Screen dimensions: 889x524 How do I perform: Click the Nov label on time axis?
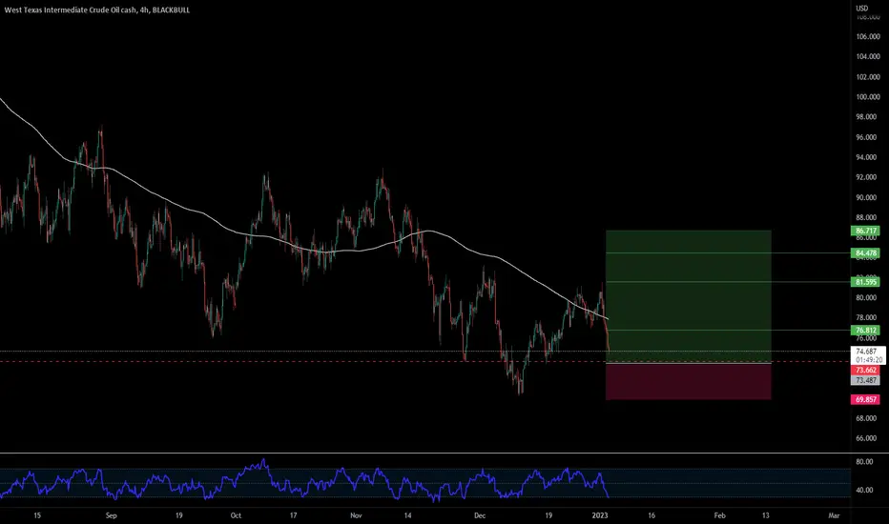pyautogui.click(x=356, y=515)
